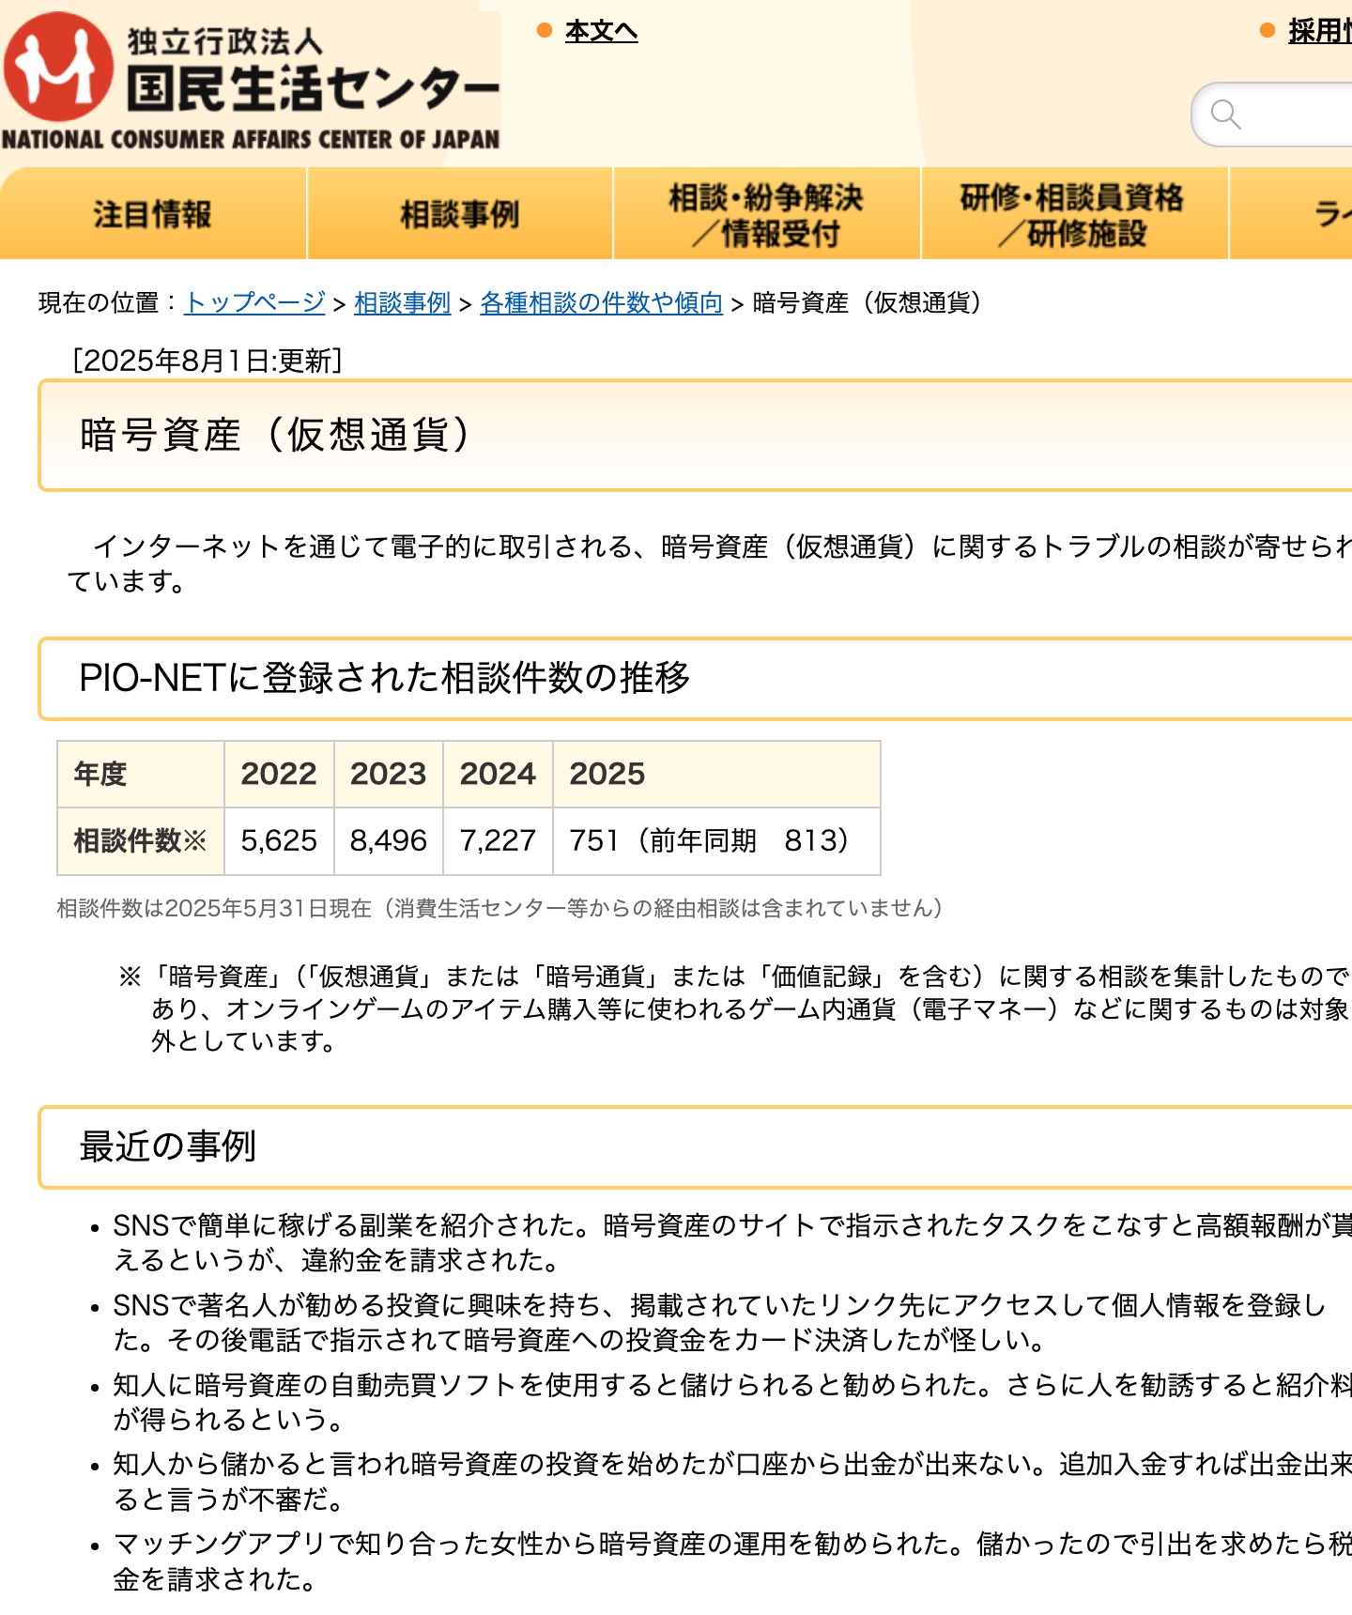The image size is (1352, 1615).
Task: Open the 相談事例 nav tab
Action: pos(460,214)
